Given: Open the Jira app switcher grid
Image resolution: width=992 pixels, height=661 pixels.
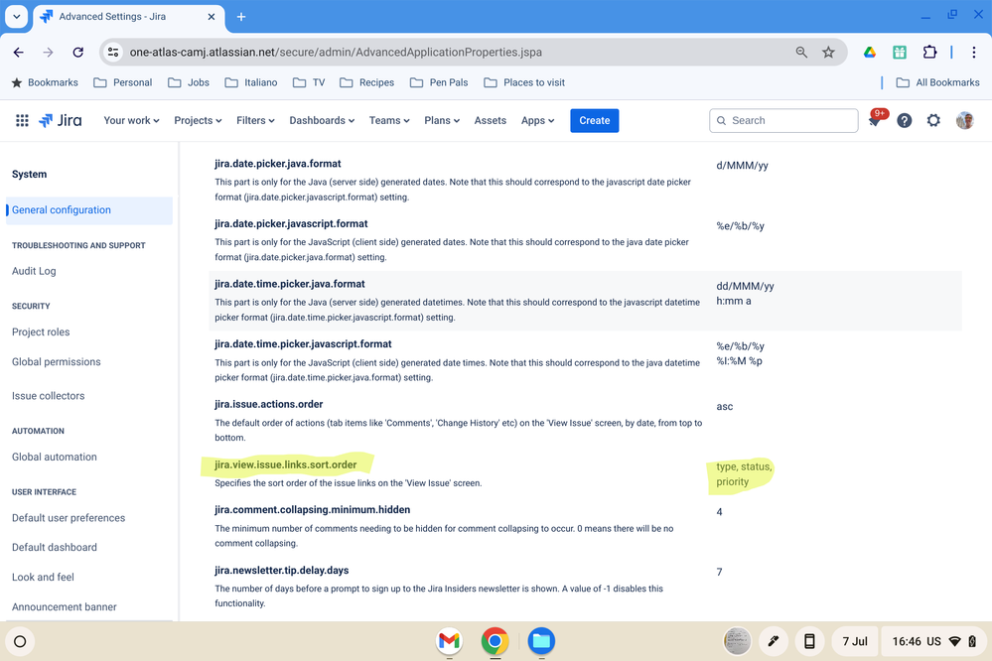Looking at the screenshot, I should [x=22, y=120].
